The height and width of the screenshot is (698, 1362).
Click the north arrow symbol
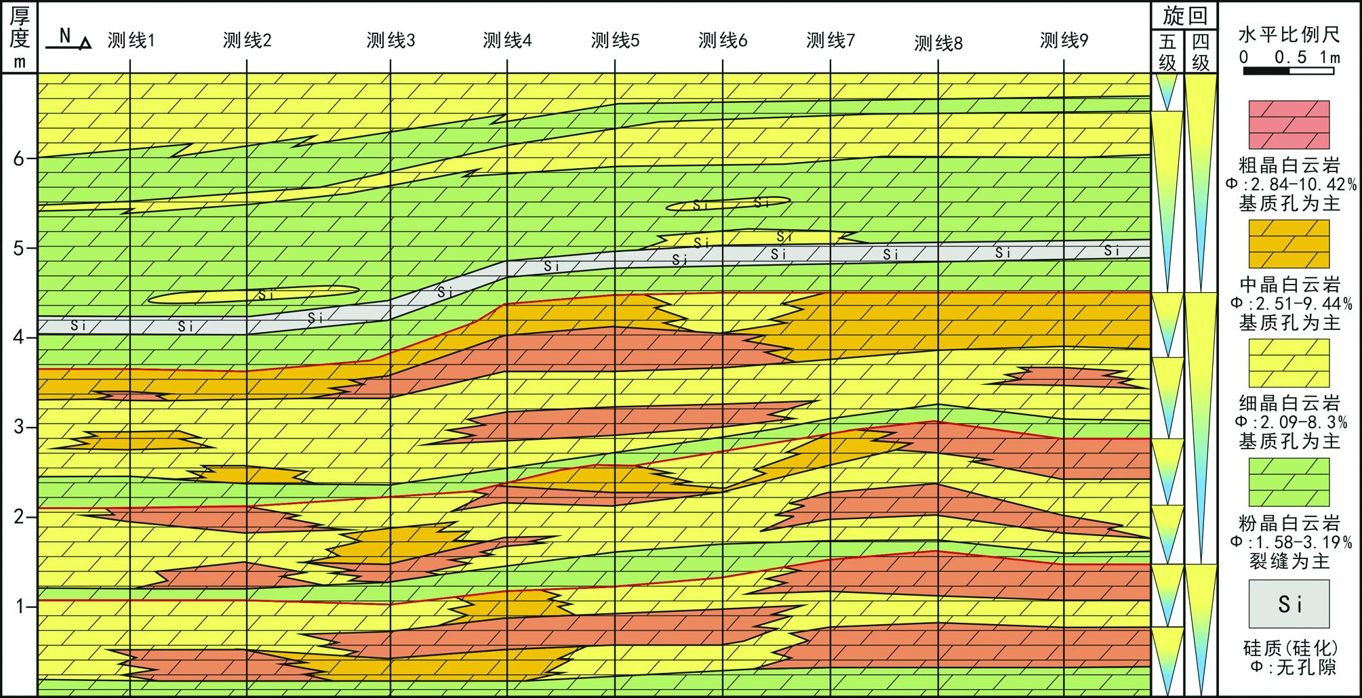pyautogui.click(x=68, y=40)
